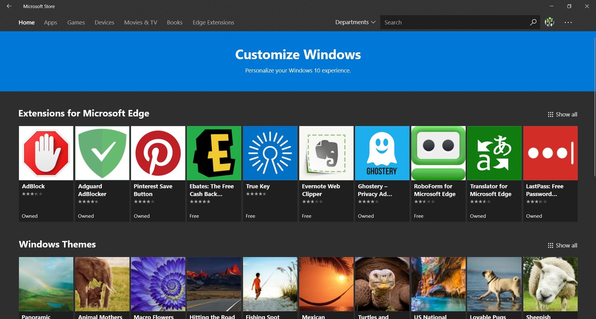Go to the Edge Extensions tab

click(213, 22)
